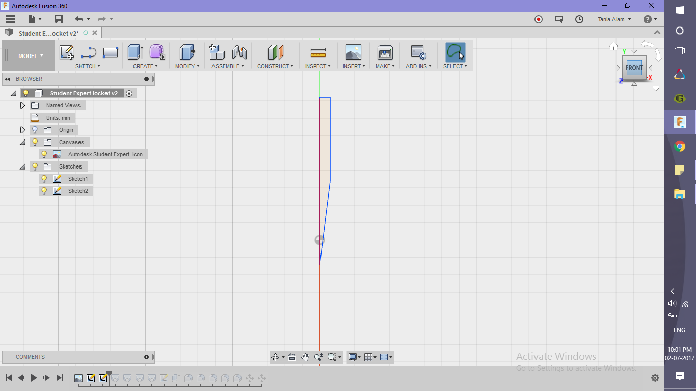The image size is (696, 391).
Task: Toggle root component visibility bulb
Action: [26, 93]
